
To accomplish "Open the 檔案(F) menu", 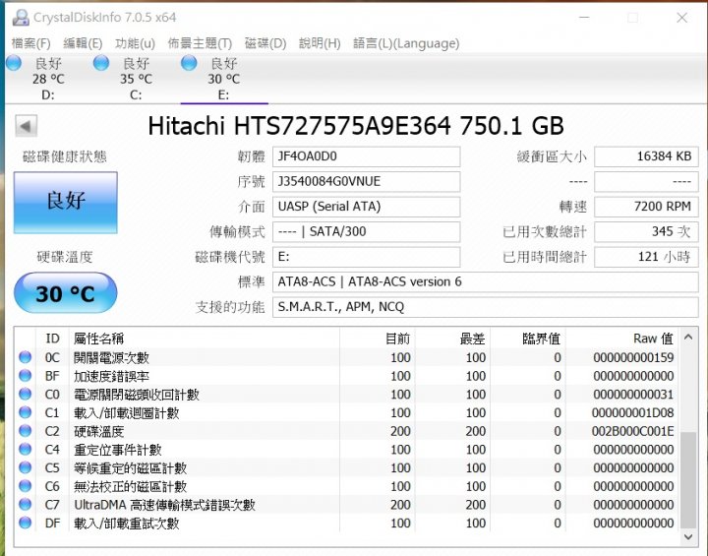I will pyautogui.click(x=30, y=43).
